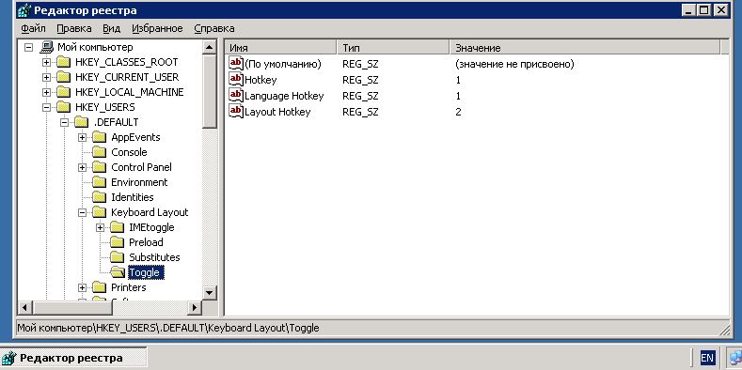This screenshot has width=742, height=370.
Task: Click the Control Panel folder icon
Action: [x=100, y=167]
